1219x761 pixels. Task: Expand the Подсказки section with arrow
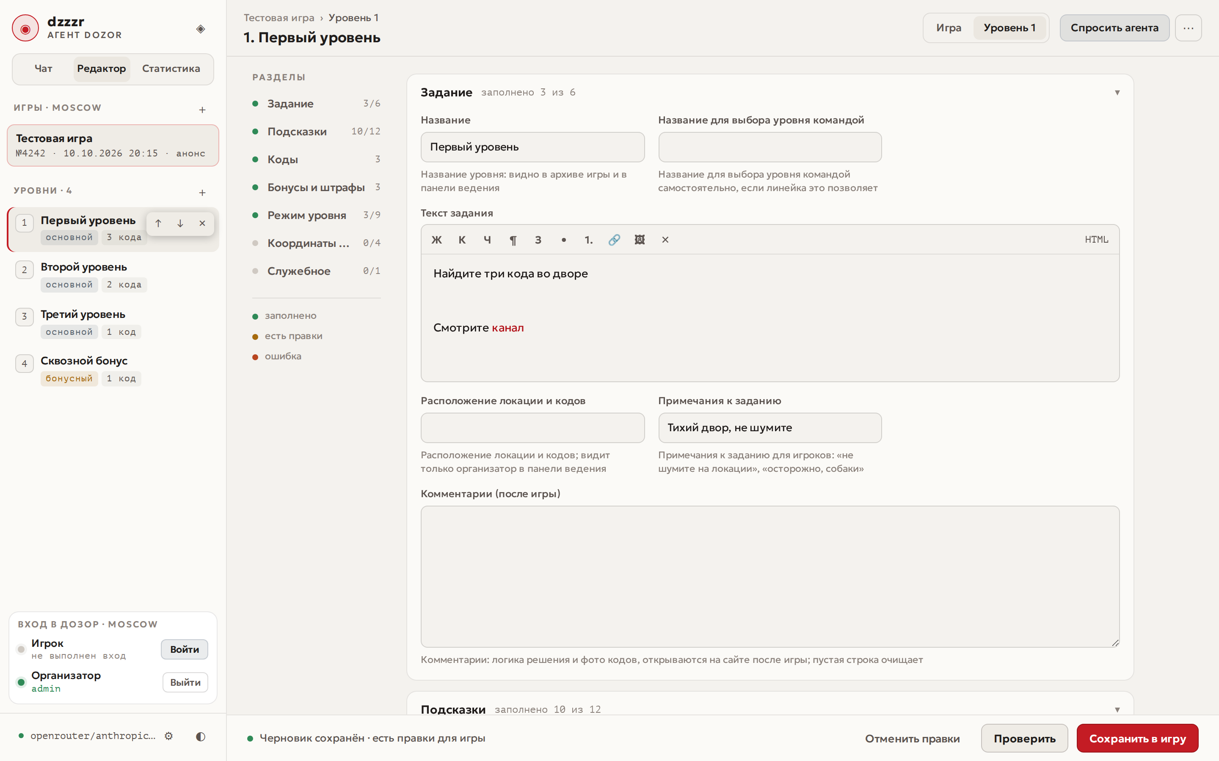point(1117,710)
